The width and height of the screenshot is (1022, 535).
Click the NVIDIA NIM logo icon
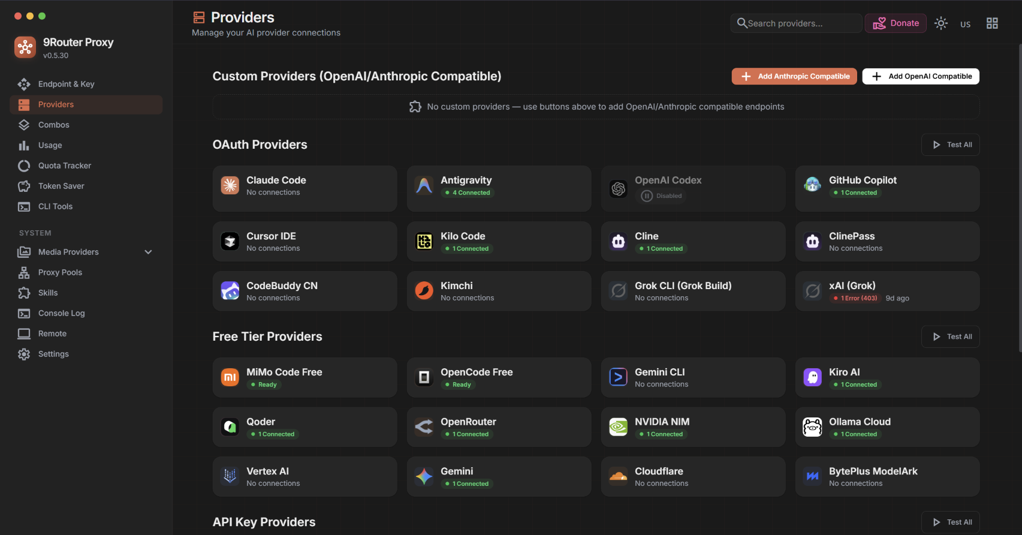(619, 427)
